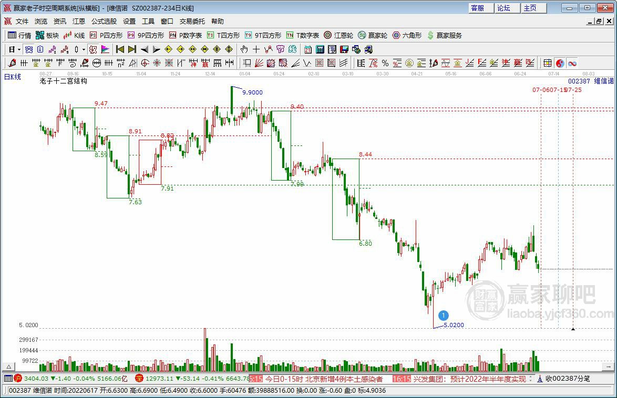Open the 浏览 menu
The width and height of the screenshot is (617, 398).
pos(41,21)
